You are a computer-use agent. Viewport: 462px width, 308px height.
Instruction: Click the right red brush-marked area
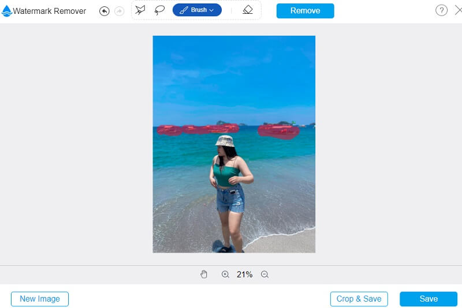[x=278, y=131]
